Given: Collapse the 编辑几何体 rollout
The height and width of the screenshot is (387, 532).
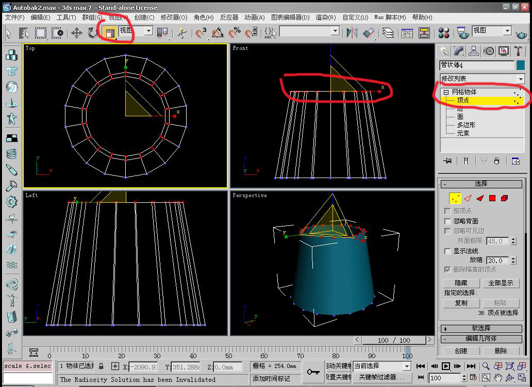Looking at the screenshot, I should (x=481, y=339).
